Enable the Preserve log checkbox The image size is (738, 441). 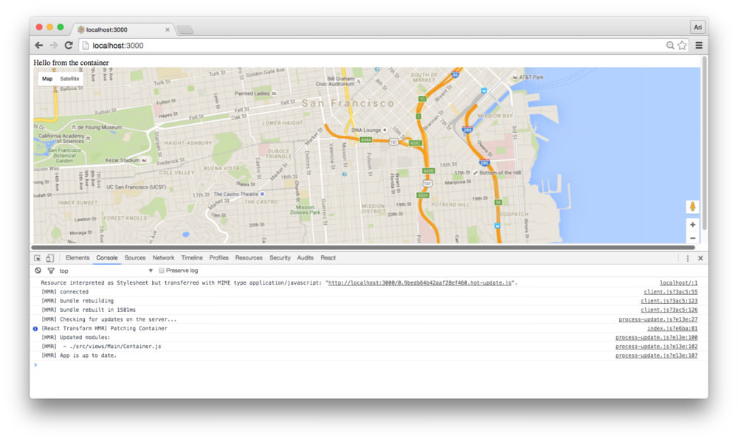(x=162, y=271)
